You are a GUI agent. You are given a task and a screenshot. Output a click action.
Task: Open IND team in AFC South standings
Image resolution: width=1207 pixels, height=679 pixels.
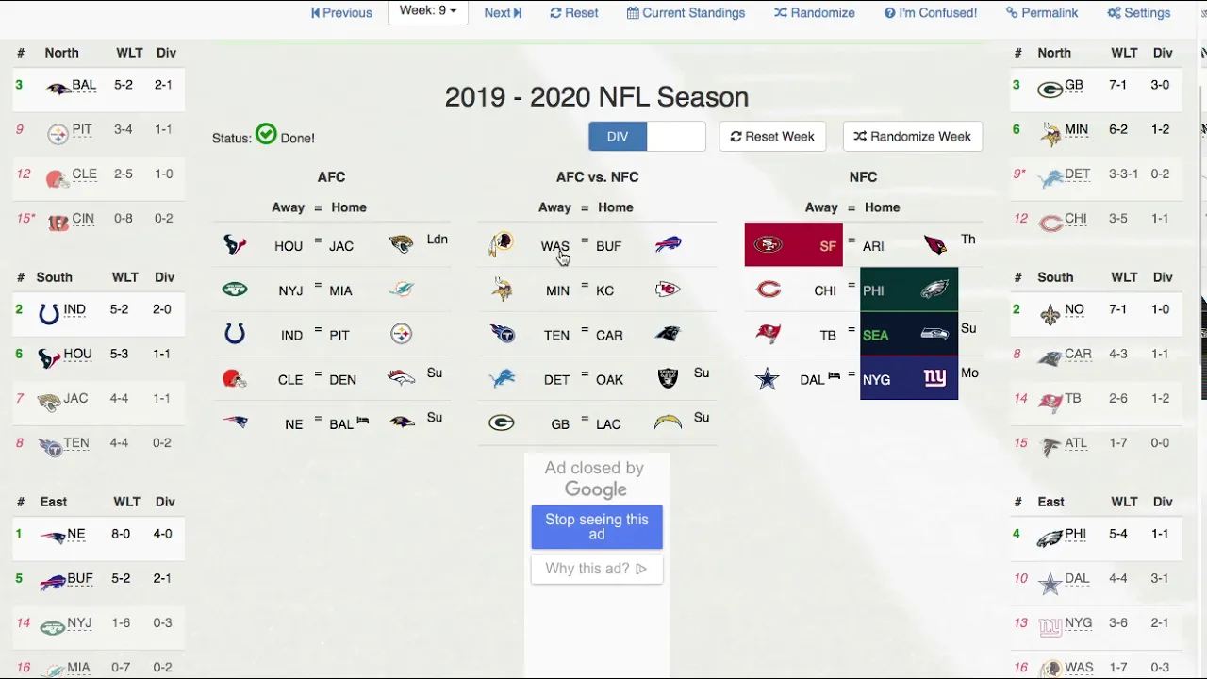(x=74, y=309)
